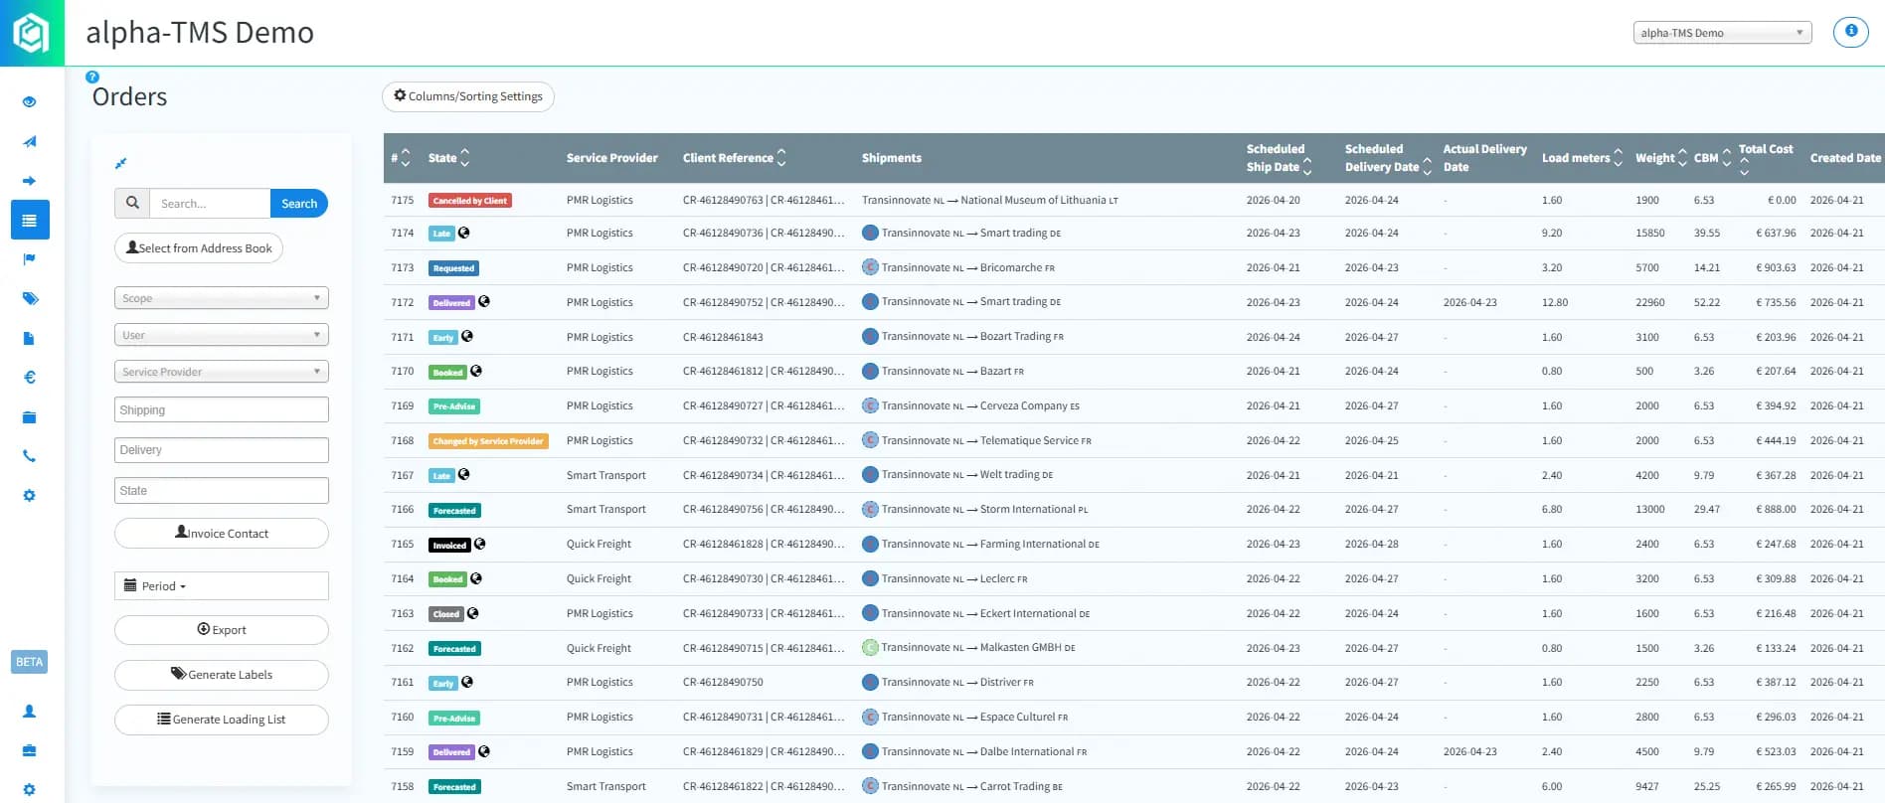Open the phone contact sidebar icon
This screenshot has height=803, width=1885.
click(30, 456)
